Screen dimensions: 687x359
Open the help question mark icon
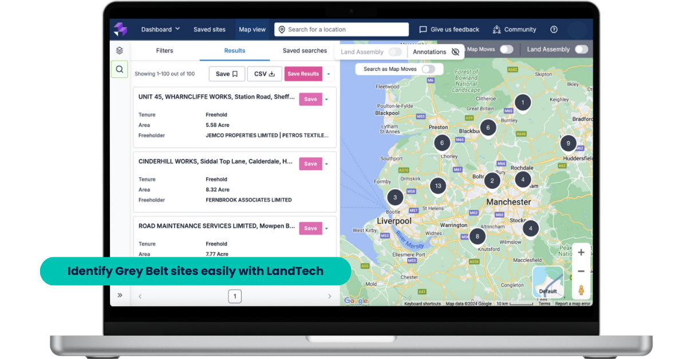(x=553, y=29)
